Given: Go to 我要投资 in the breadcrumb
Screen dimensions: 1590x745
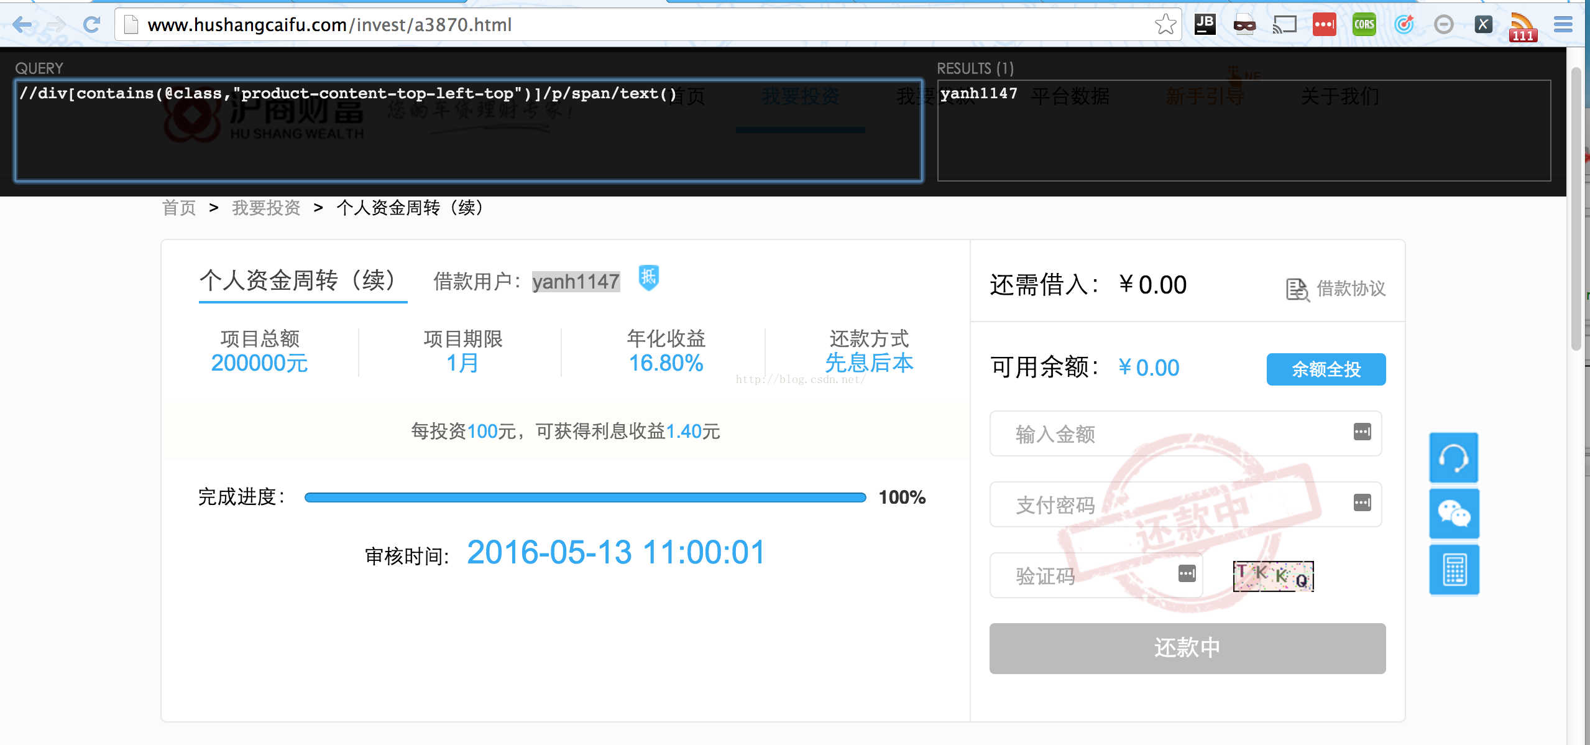Looking at the screenshot, I should click(266, 208).
